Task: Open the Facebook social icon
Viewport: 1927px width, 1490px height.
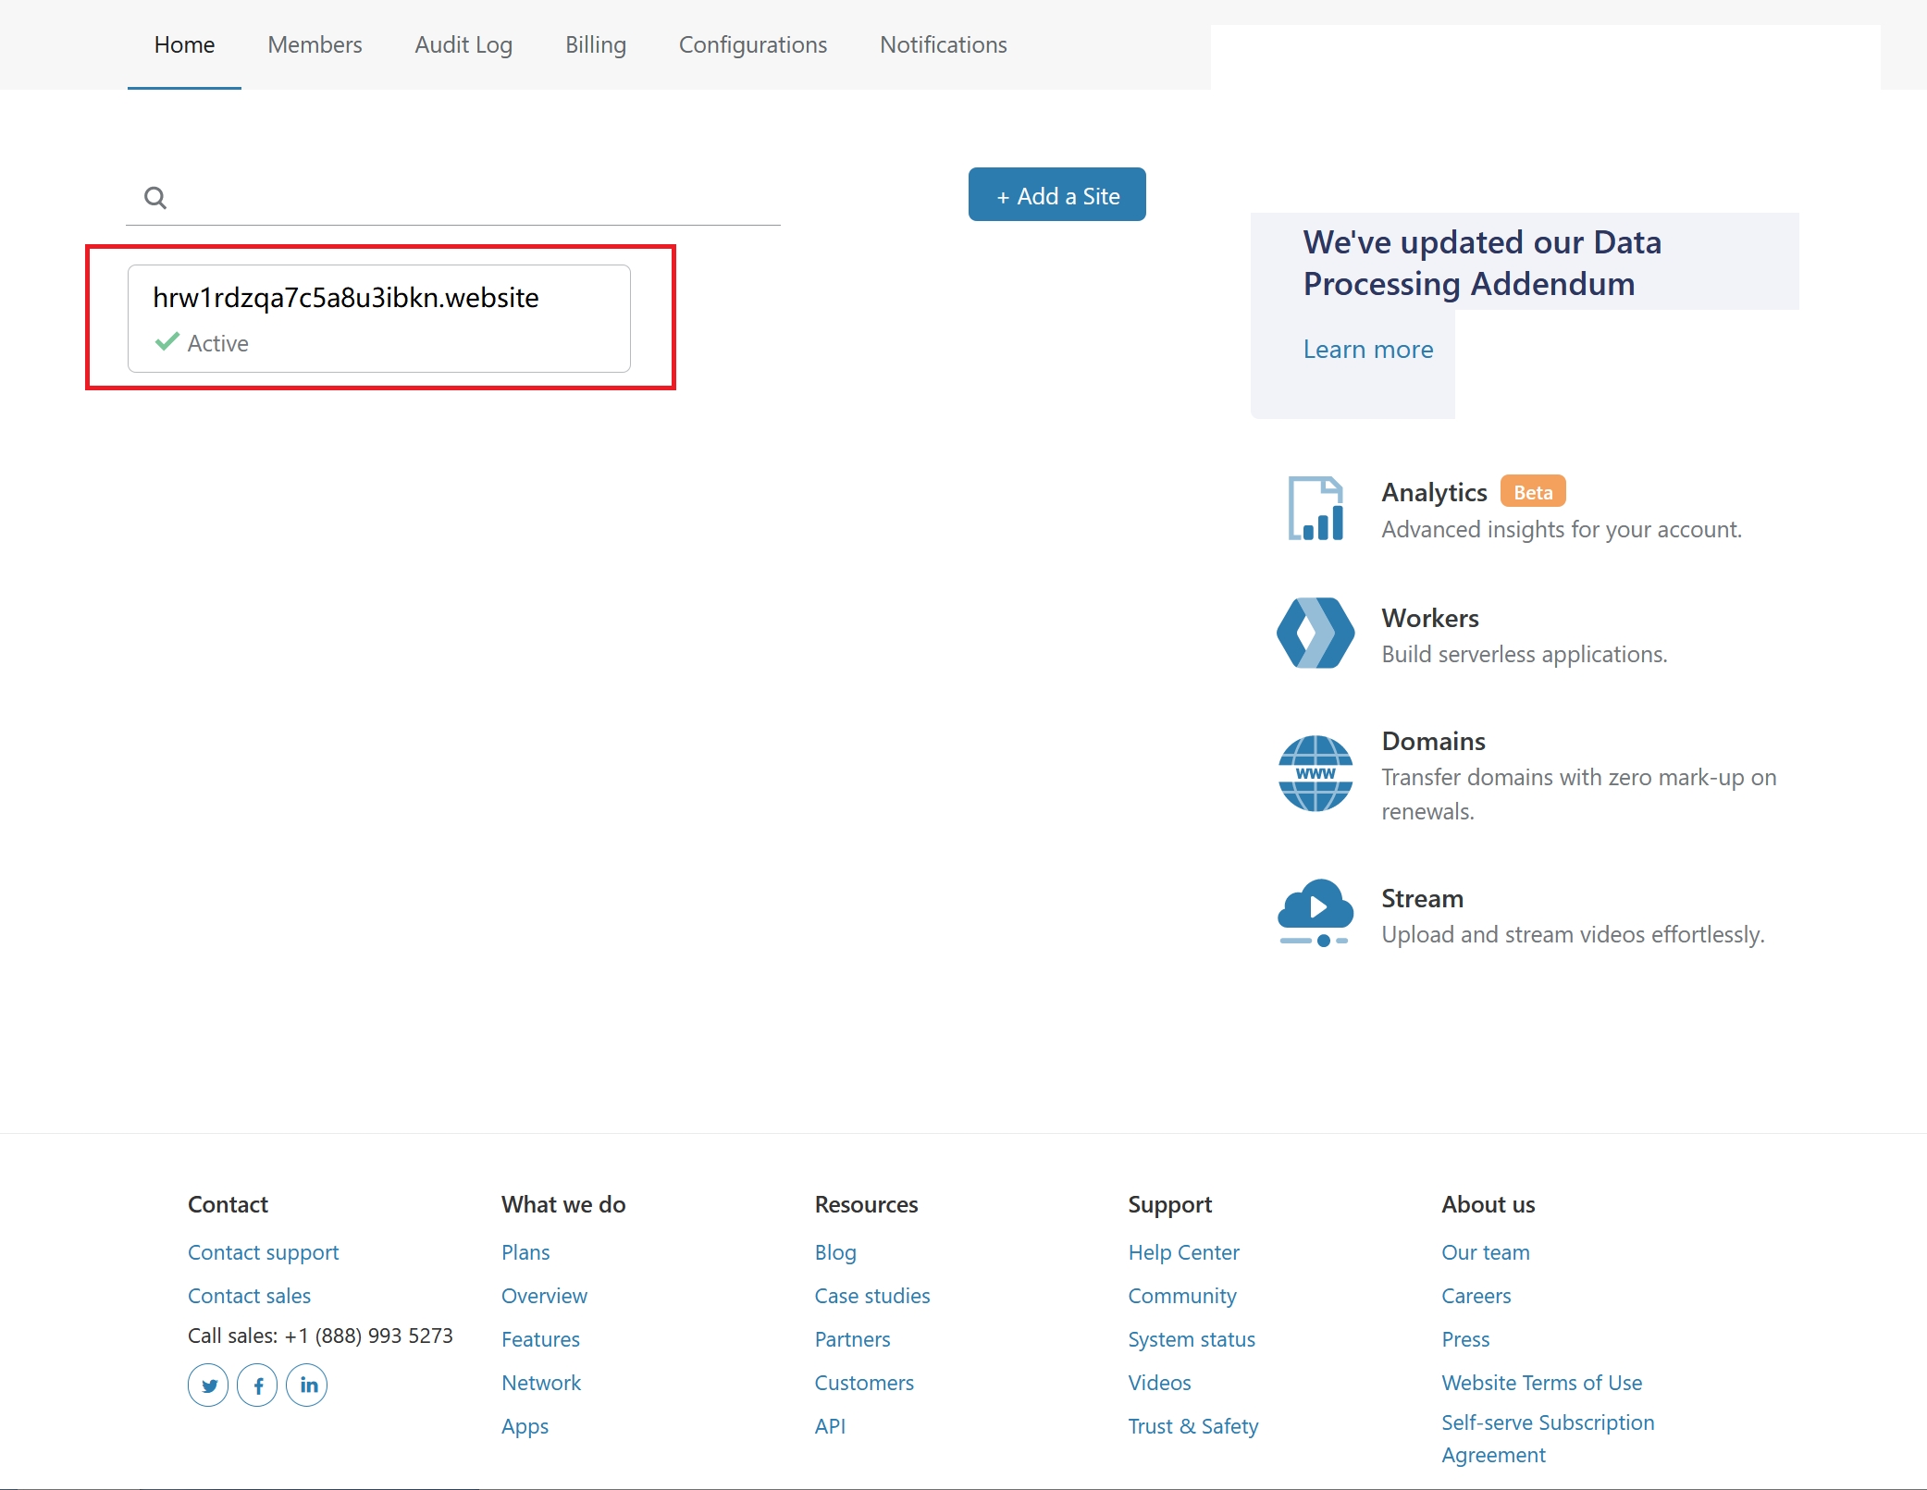Action: 258,1385
